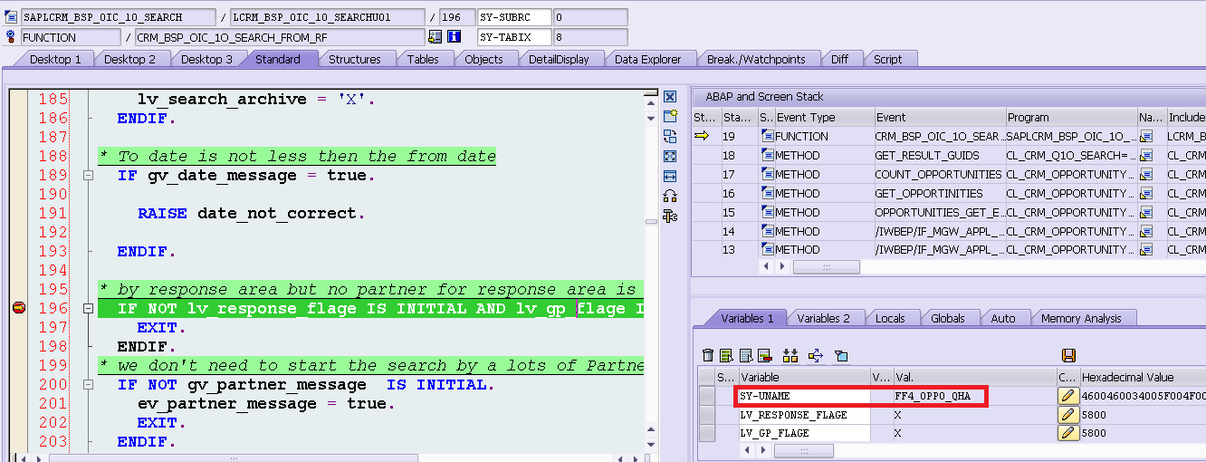Image resolution: width=1206 pixels, height=462 pixels.
Task: Click the blue info icon in header
Action: (455, 37)
